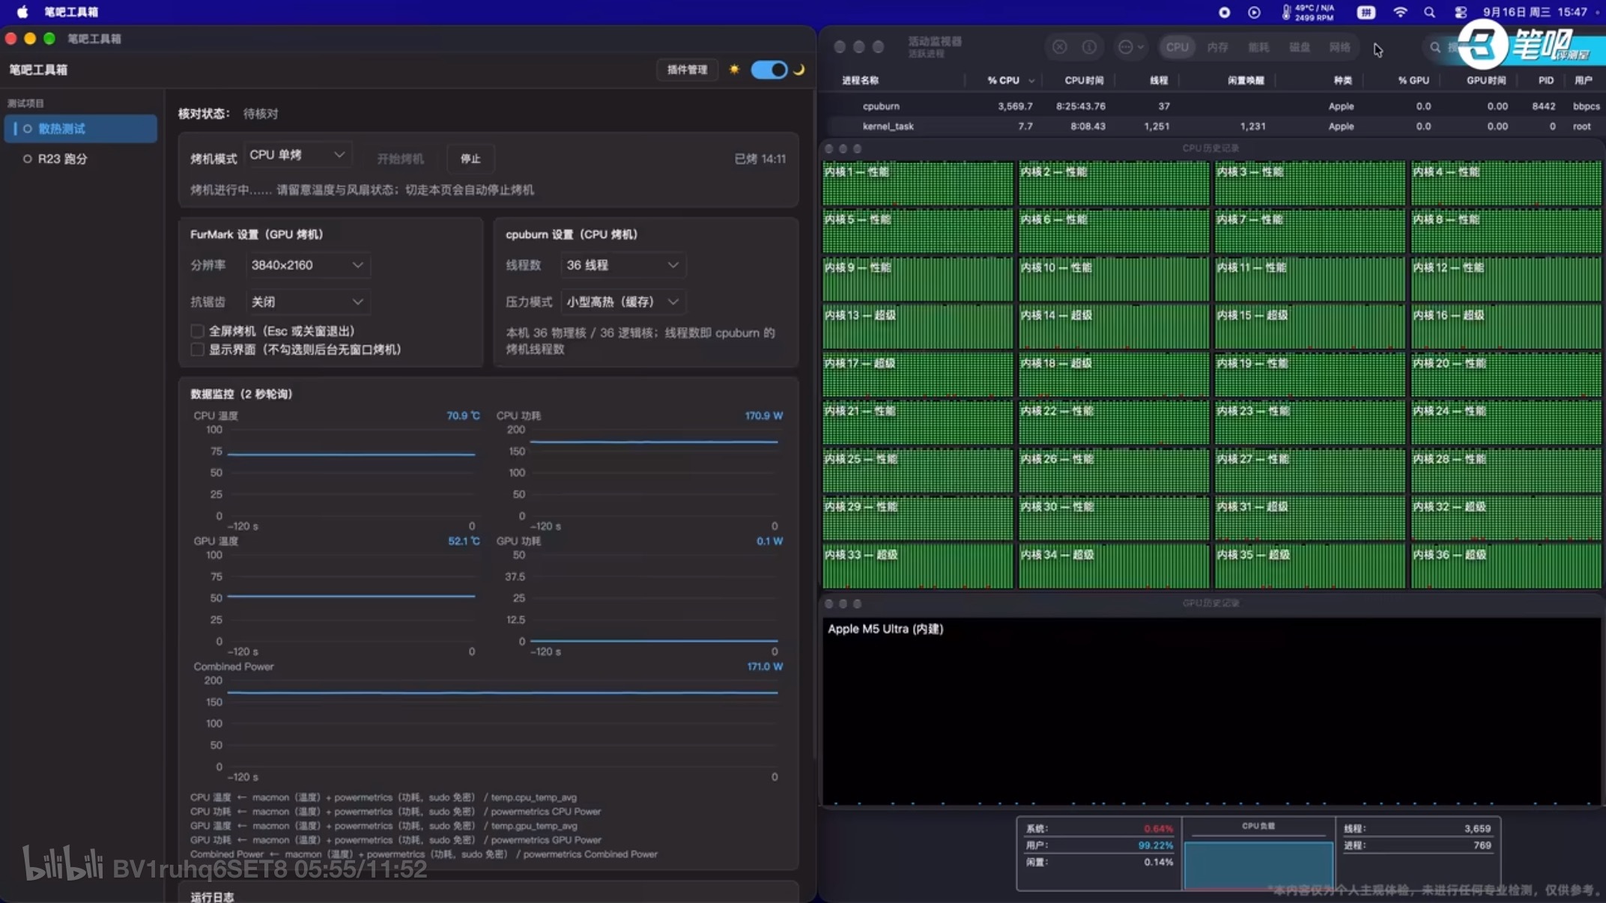Select the kernel_task process row
The height and width of the screenshot is (903, 1606).
[x=1212, y=127]
